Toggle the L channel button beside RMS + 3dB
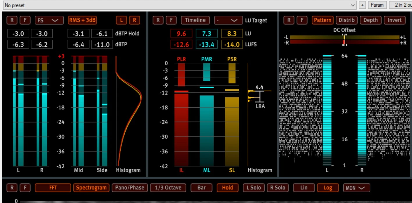This screenshot has width=412, height=203. (121, 20)
